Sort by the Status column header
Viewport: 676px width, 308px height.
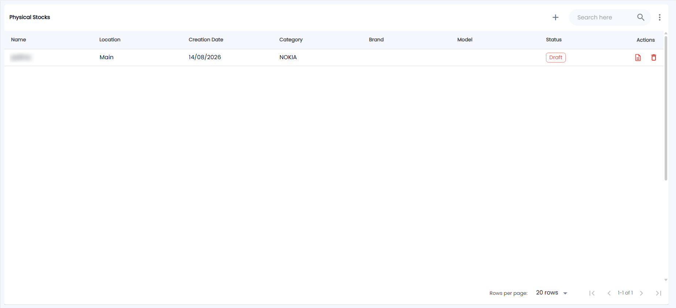(554, 39)
